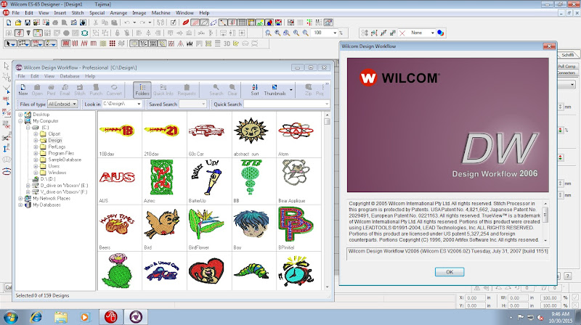Open Database menu in Design Workflow
The height and width of the screenshot is (325, 581).
point(70,76)
